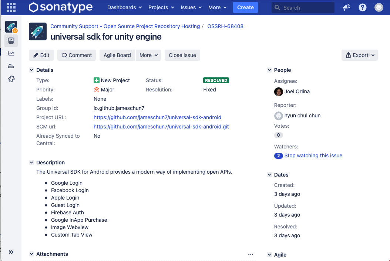Collapse the People section
Image resolution: width=390 pixels, height=261 pixels.
269,70
